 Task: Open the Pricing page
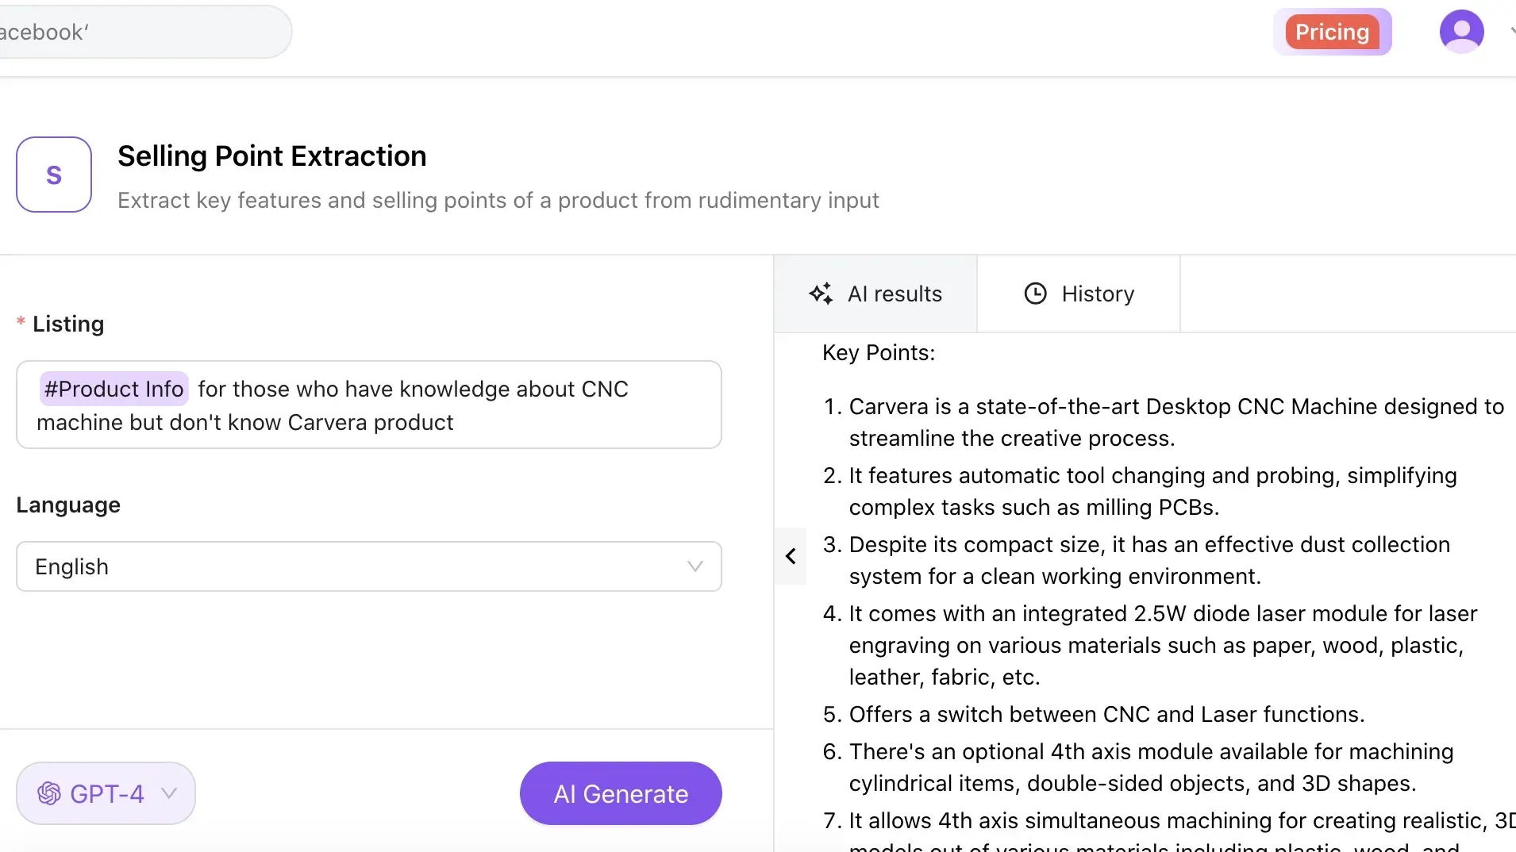1332,32
